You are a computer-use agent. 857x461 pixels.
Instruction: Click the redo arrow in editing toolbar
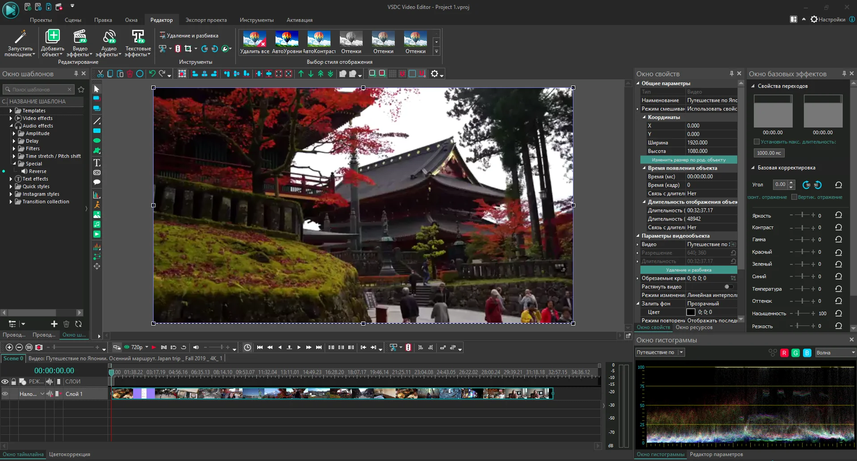162,74
